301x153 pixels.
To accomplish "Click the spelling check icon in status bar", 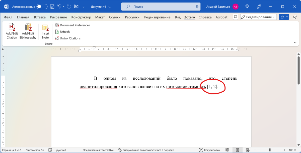I will click(50, 150).
